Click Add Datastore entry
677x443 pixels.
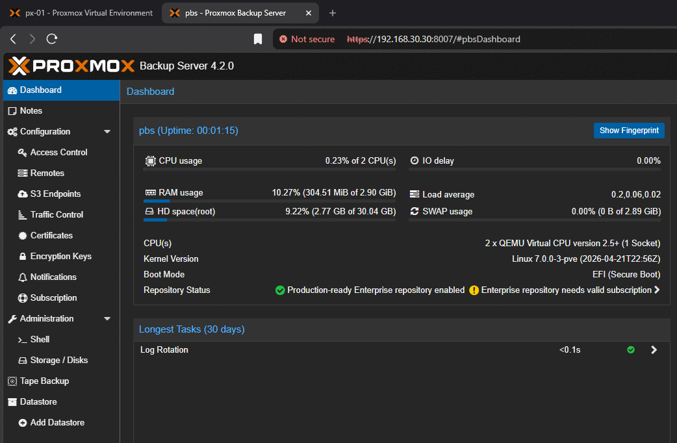click(61, 423)
